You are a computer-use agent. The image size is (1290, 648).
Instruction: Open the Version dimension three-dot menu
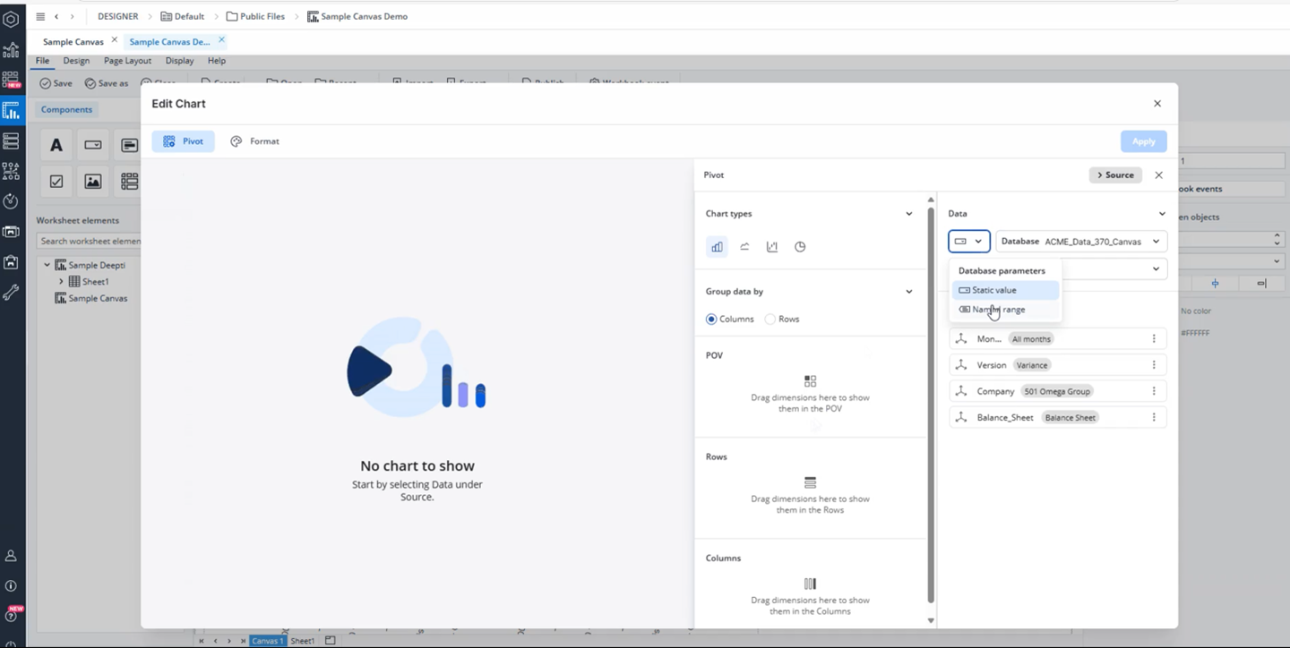point(1154,365)
